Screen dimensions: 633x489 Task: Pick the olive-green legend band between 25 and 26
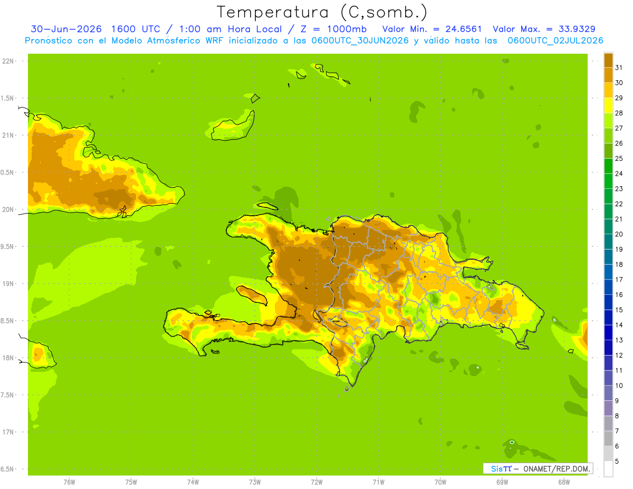click(x=608, y=151)
